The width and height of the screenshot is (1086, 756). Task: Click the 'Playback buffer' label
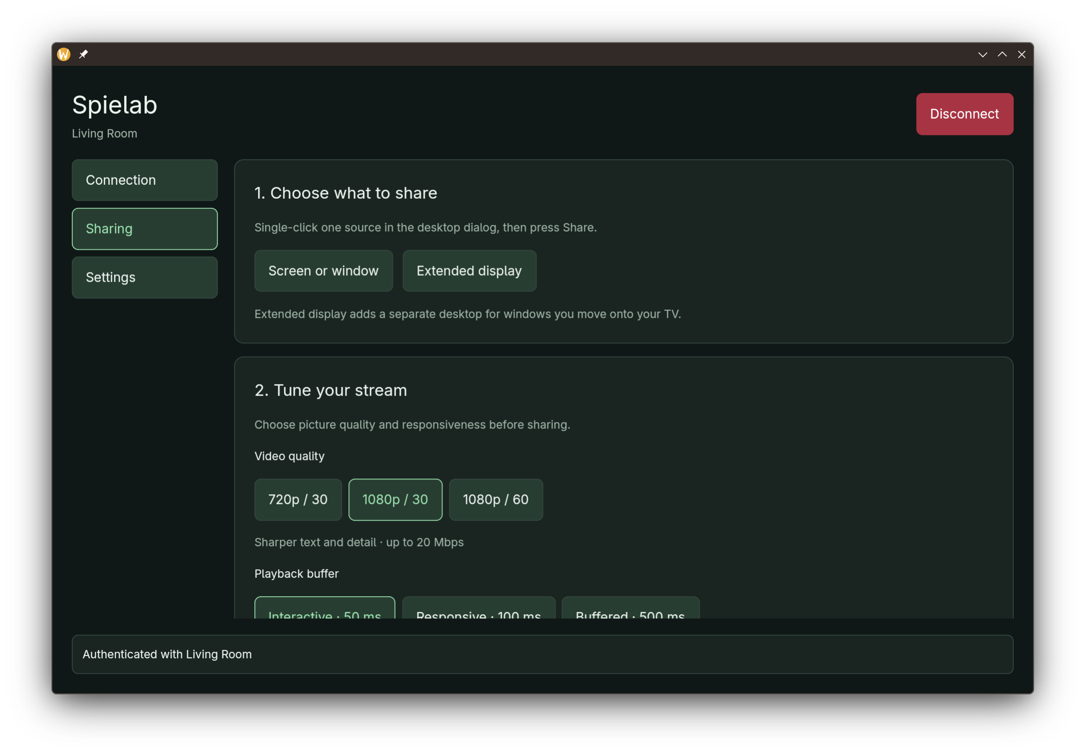(x=297, y=573)
